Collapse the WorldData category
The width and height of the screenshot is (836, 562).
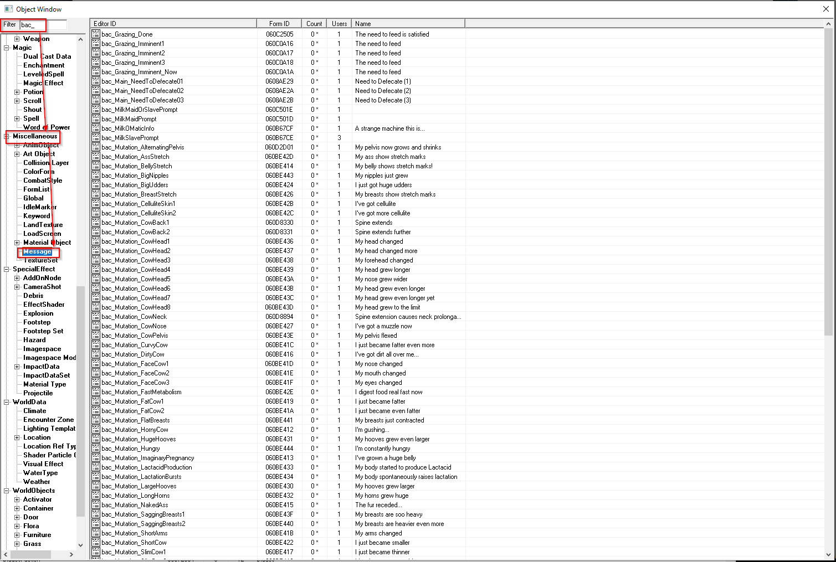(x=7, y=402)
